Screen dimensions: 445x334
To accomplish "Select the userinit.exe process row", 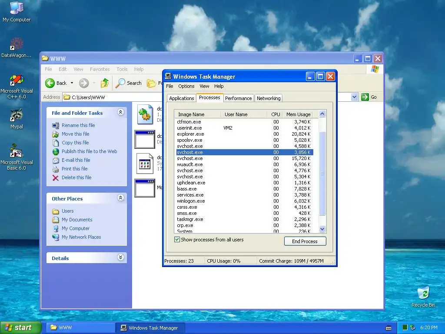I will click(x=244, y=128).
